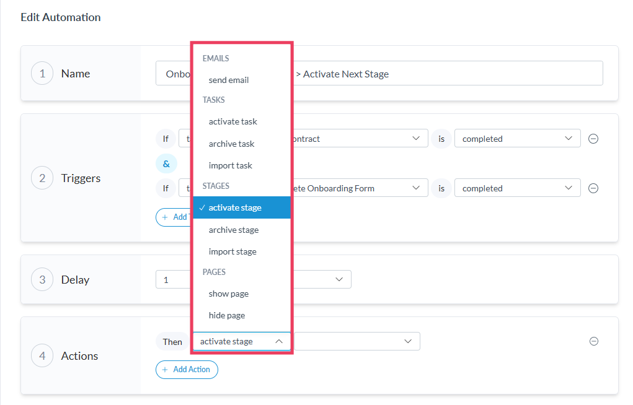Open the empty stage selector in Actions
633x405 pixels.
tap(356, 341)
